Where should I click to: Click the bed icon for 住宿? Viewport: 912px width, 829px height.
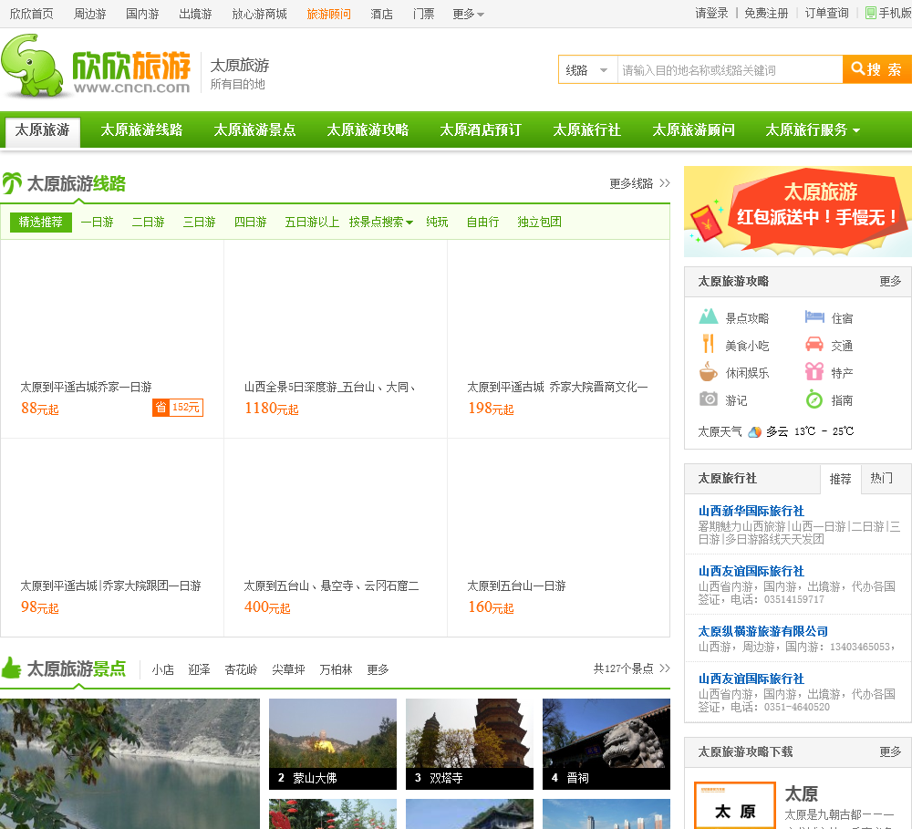click(x=814, y=316)
